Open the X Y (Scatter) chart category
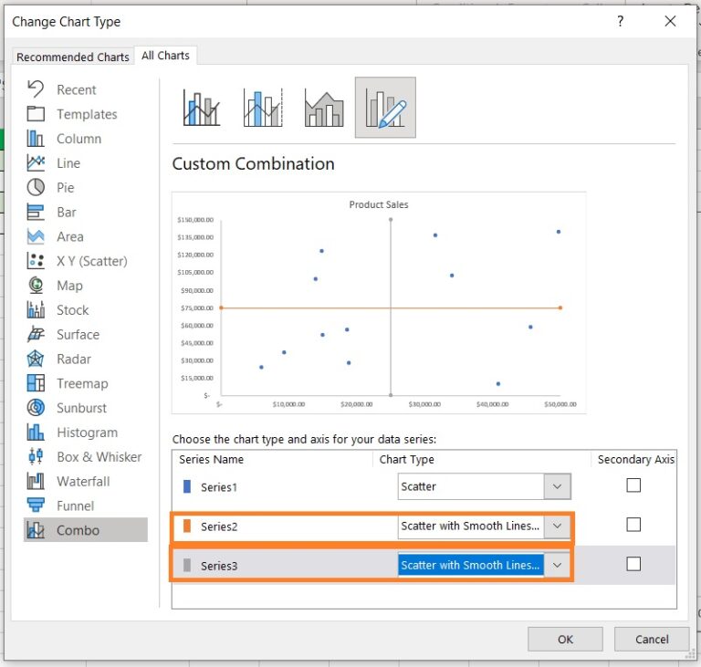701x667 pixels. (91, 261)
